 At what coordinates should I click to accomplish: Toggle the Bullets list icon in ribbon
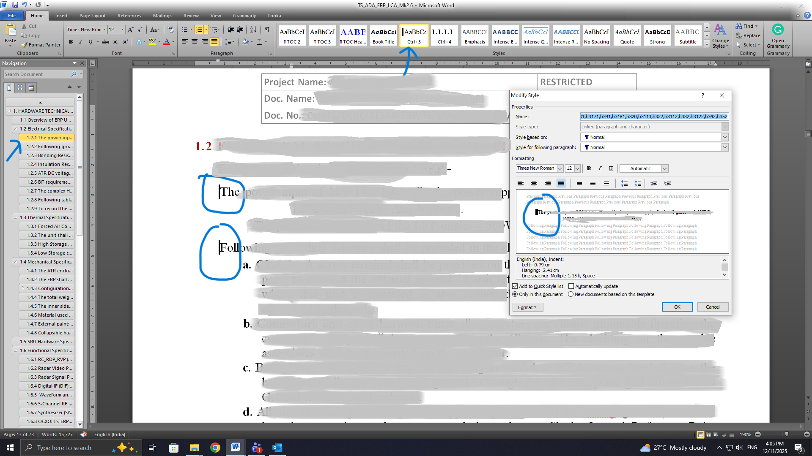[x=185, y=30]
